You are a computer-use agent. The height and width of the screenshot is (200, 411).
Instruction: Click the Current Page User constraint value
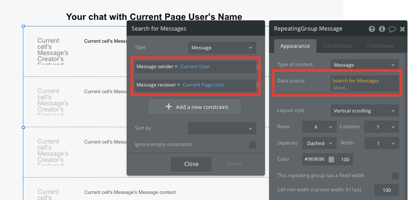pos(203,85)
